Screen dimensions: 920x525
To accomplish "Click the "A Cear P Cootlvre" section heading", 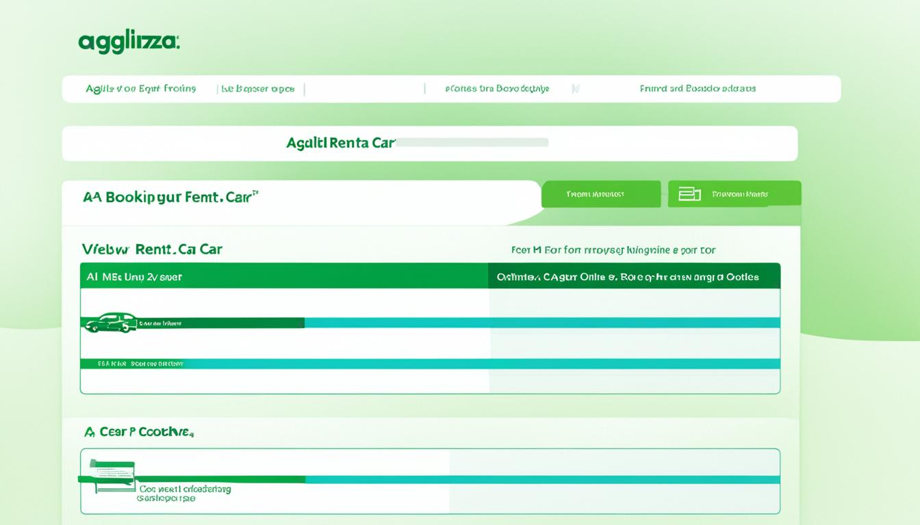I will pos(139,432).
